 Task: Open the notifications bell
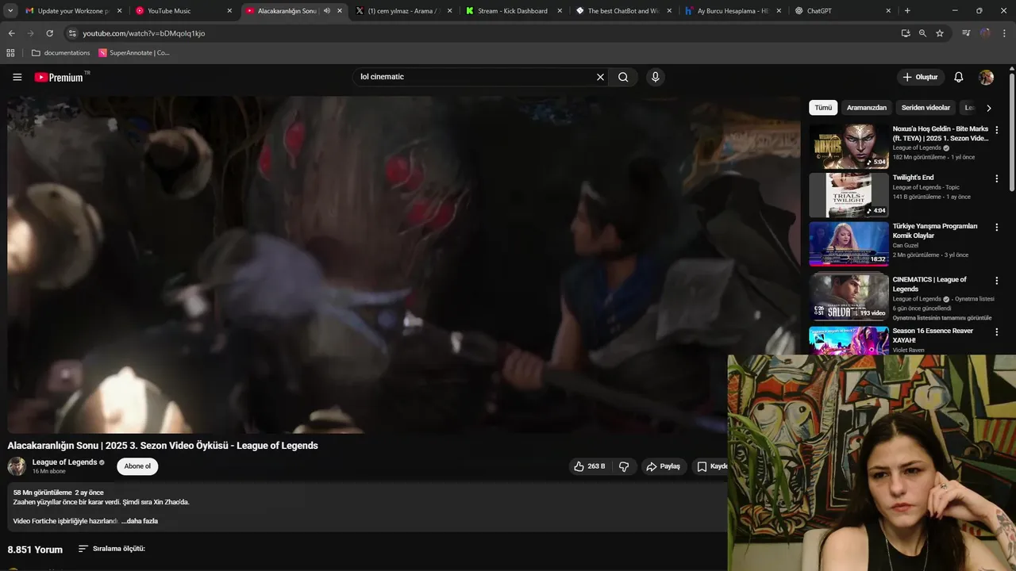958,77
